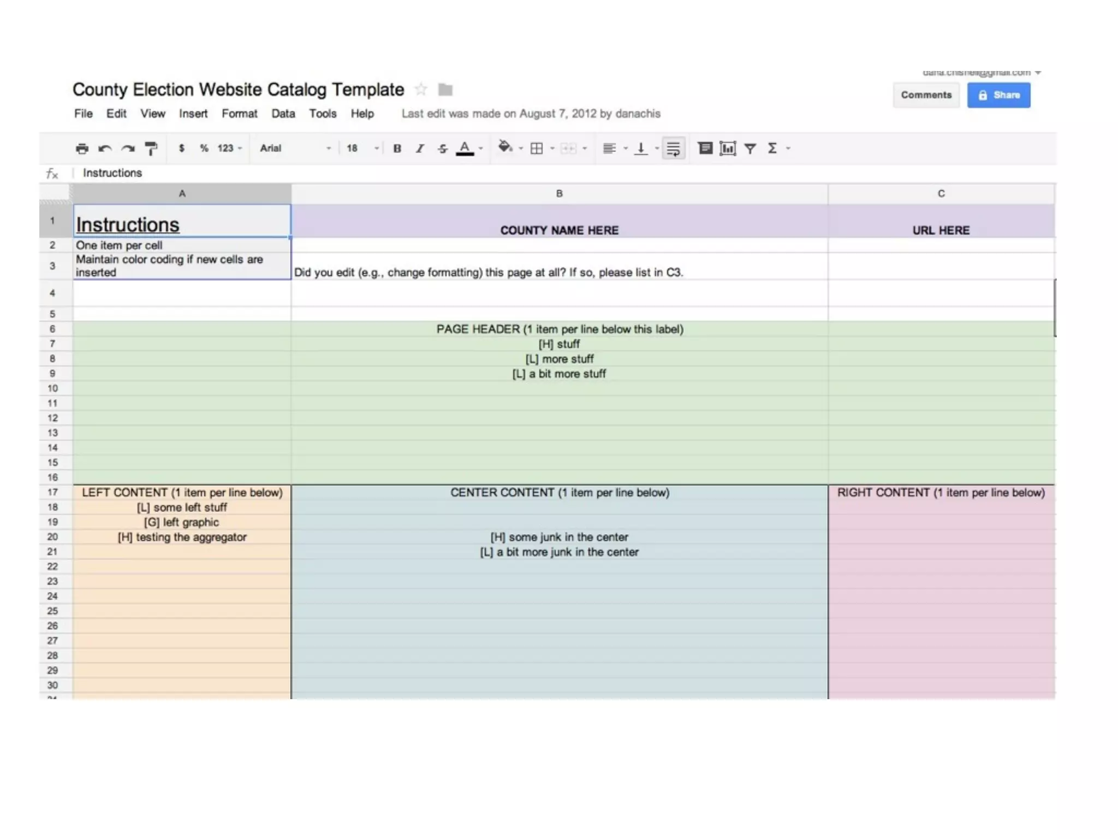
Task: Toggle text wrap button
Action: coord(673,149)
